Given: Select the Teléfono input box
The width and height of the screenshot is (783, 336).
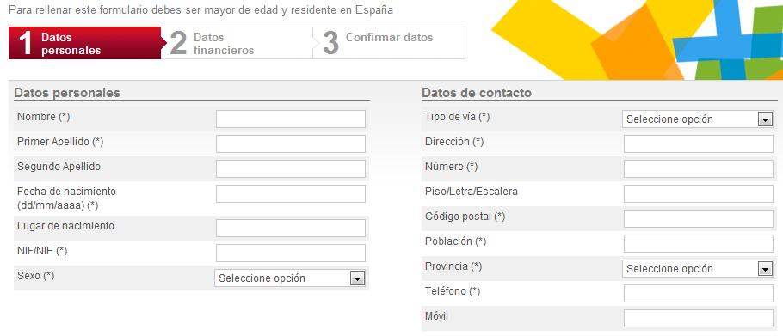Looking at the screenshot, I should (699, 294).
